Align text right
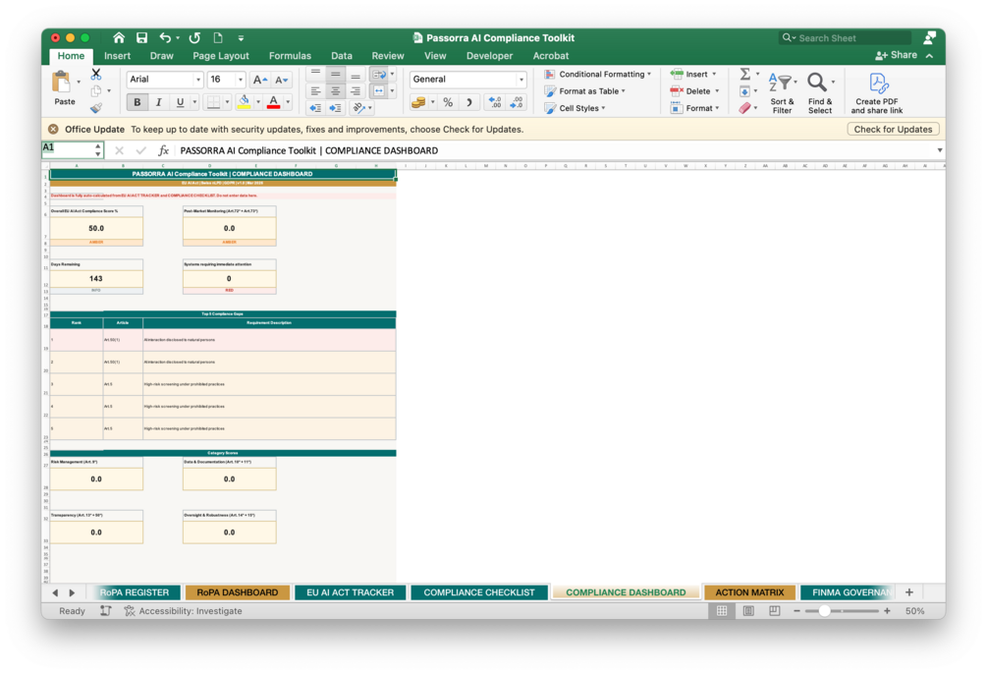Screen dimensions: 987x674 (x=356, y=91)
